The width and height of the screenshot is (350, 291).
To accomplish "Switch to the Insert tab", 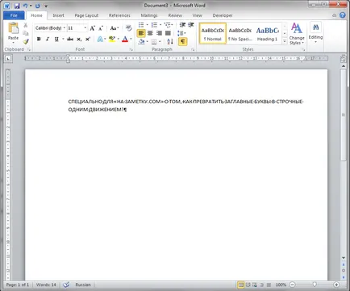I will click(x=58, y=15).
